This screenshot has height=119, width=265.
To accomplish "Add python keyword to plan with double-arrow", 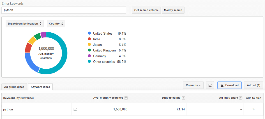I will click(x=253, y=109).
